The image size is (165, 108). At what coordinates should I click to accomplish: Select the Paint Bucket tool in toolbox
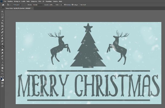(x=2, y=47)
